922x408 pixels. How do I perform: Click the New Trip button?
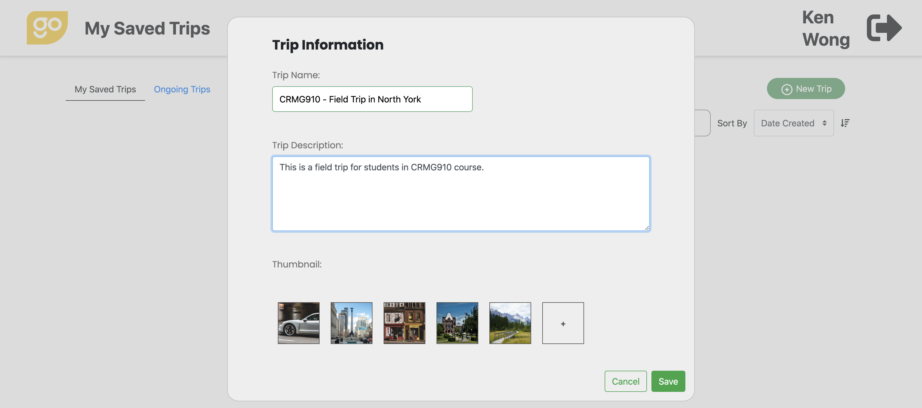pyautogui.click(x=806, y=89)
